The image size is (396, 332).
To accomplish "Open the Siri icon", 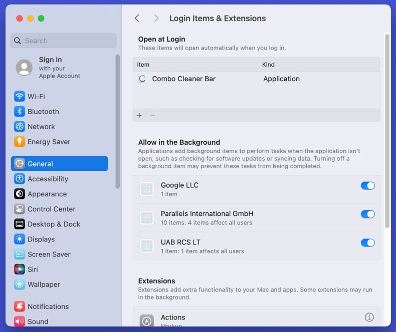I will point(20,269).
